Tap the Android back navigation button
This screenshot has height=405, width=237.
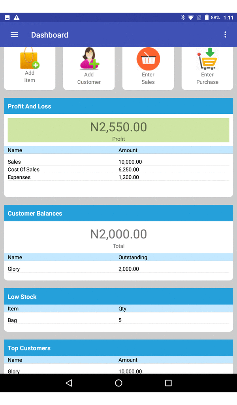click(69, 383)
